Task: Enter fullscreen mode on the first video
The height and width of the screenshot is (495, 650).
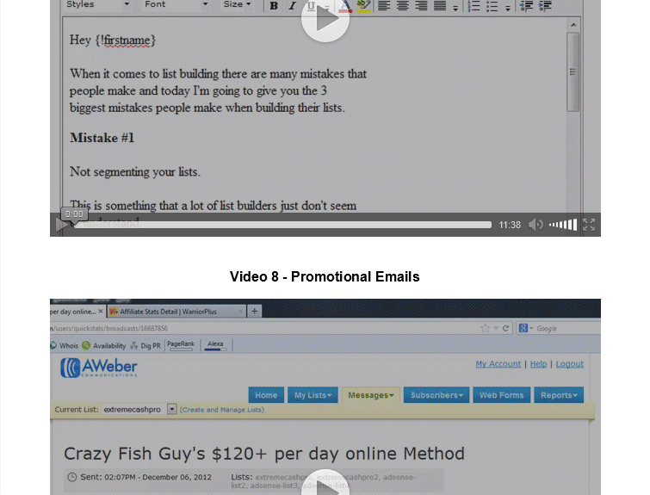Action: click(x=589, y=225)
